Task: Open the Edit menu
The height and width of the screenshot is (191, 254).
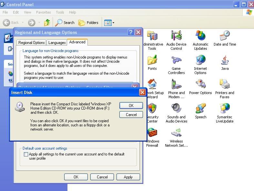Action: [x=16, y=12]
